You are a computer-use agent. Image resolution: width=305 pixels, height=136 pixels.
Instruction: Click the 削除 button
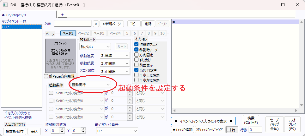148,24
